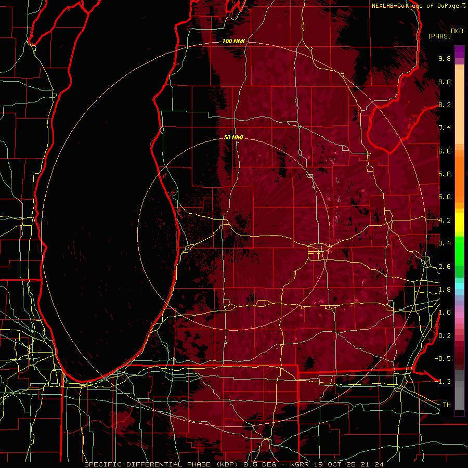Screen dimensions: 468x468
Task: Click the 5.0 value on color scale
Action: (x=445, y=197)
